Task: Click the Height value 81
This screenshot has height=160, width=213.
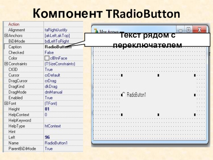Action: [47, 109]
